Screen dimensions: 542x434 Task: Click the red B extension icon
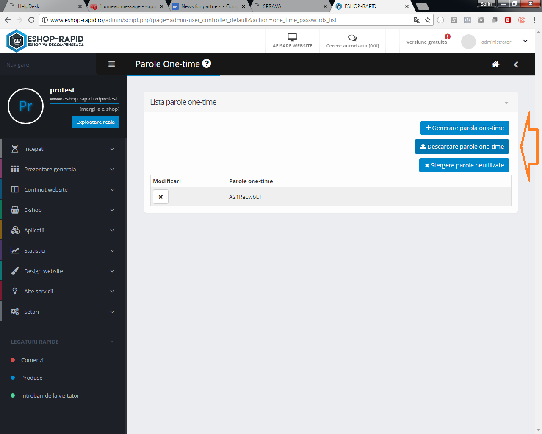(508, 20)
